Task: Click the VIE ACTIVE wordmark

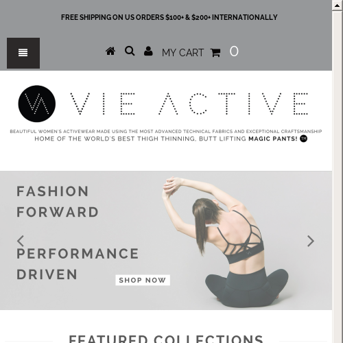Action: click(x=189, y=104)
